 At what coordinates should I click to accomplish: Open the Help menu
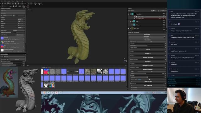pyautogui.click(x=22, y=1)
